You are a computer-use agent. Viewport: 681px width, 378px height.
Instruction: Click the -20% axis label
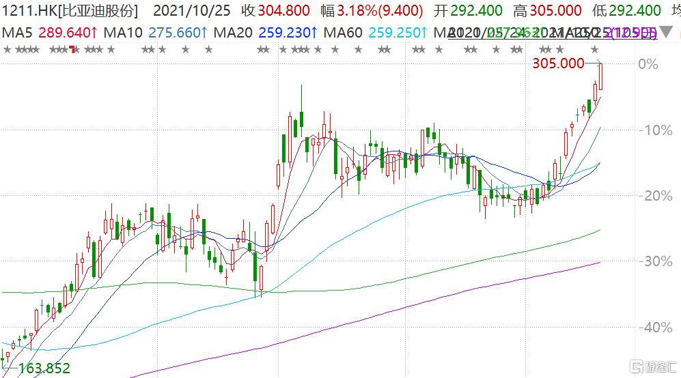pyautogui.click(x=655, y=196)
